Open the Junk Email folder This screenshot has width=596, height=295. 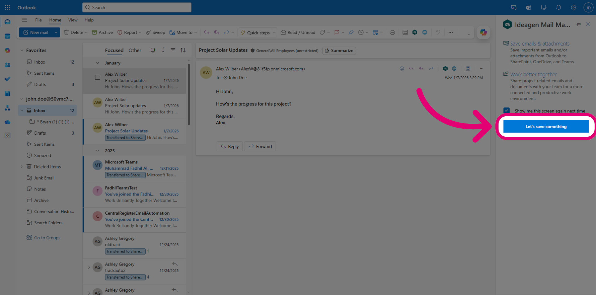tap(44, 178)
